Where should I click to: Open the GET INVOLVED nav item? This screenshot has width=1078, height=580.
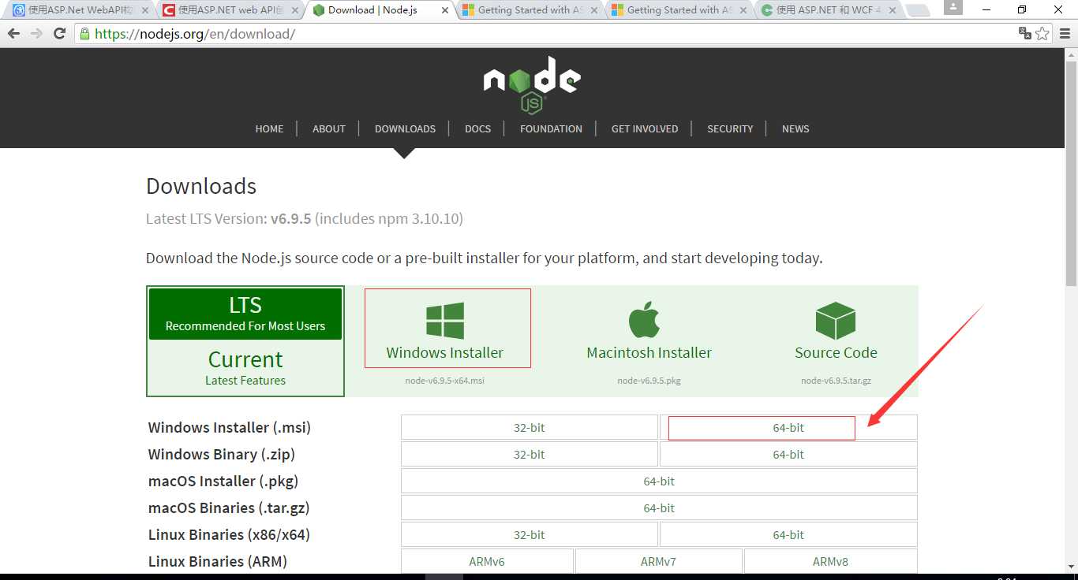click(x=645, y=128)
